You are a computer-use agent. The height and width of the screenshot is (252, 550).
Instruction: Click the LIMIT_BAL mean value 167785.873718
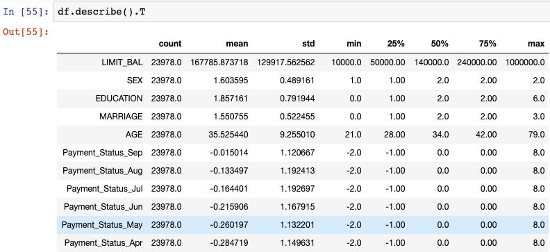[x=219, y=62]
